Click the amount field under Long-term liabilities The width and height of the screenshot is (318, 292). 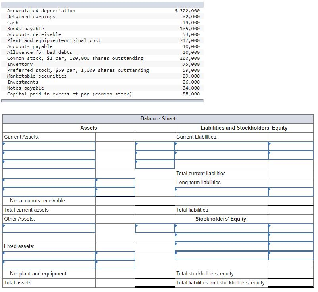coord(291,192)
